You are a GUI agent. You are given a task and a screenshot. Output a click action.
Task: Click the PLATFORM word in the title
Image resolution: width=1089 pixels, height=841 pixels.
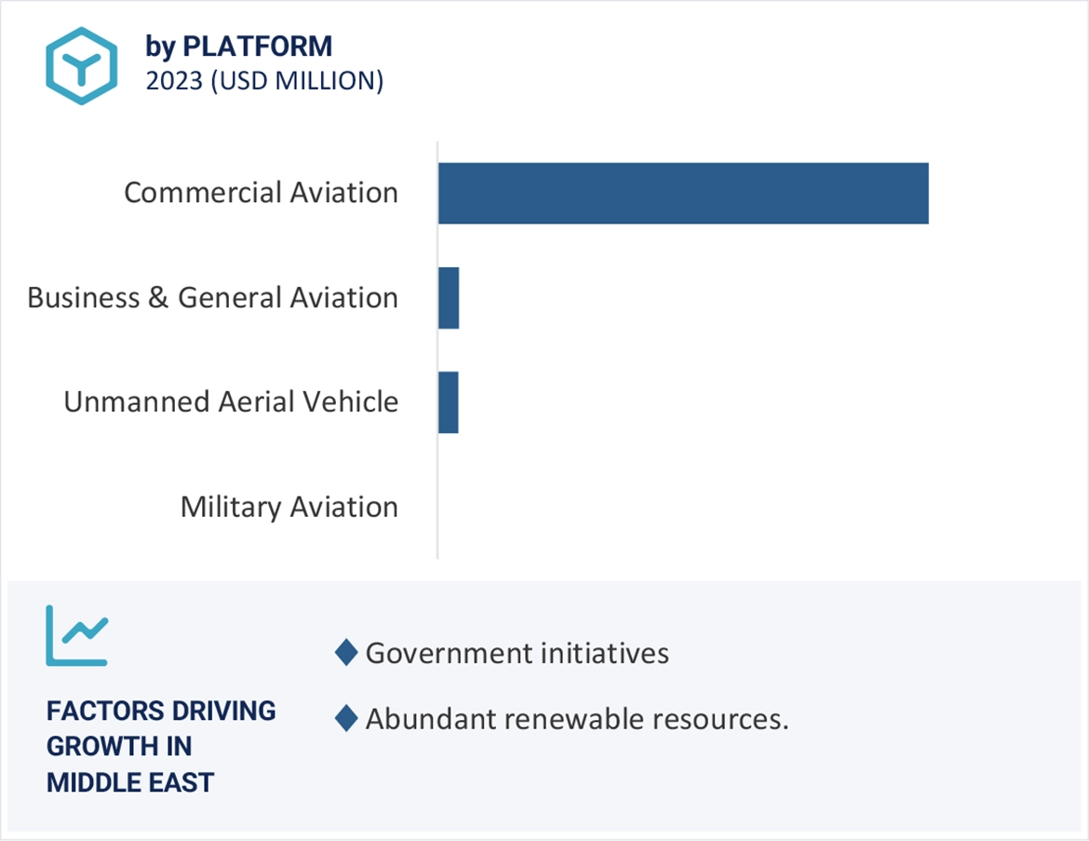point(256,46)
